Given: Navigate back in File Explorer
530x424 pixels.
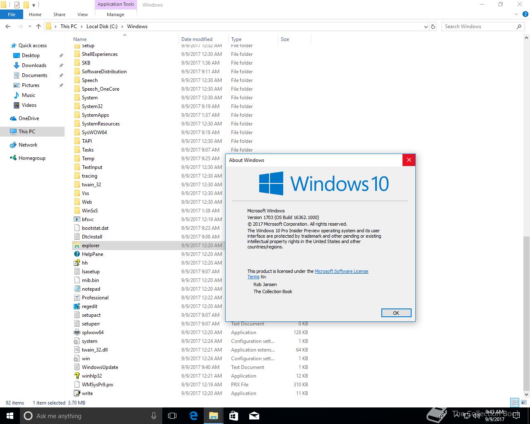Looking at the screenshot, I should pos(8,26).
